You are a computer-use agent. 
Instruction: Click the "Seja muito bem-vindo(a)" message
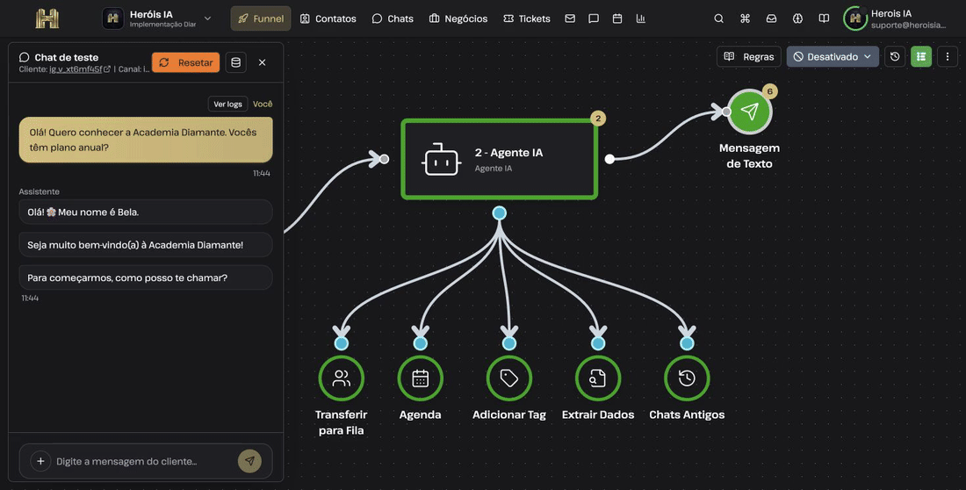(146, 245)
